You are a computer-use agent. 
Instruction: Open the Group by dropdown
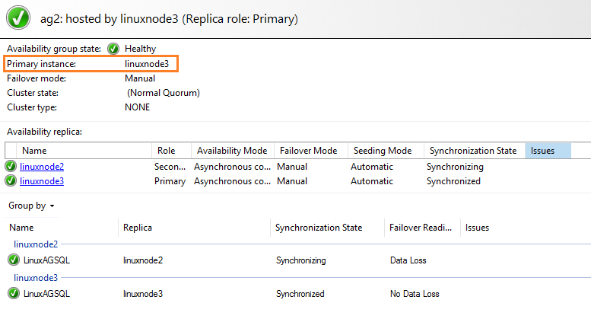point(31,206)
